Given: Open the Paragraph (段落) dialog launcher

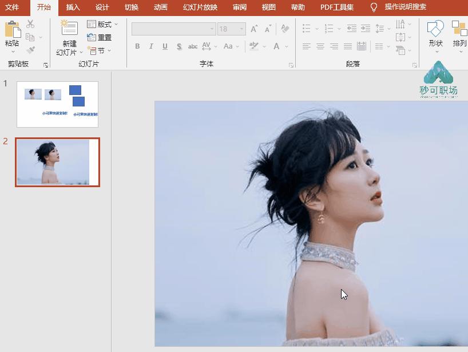Looking at the screenshot, I should click(414, 65).
